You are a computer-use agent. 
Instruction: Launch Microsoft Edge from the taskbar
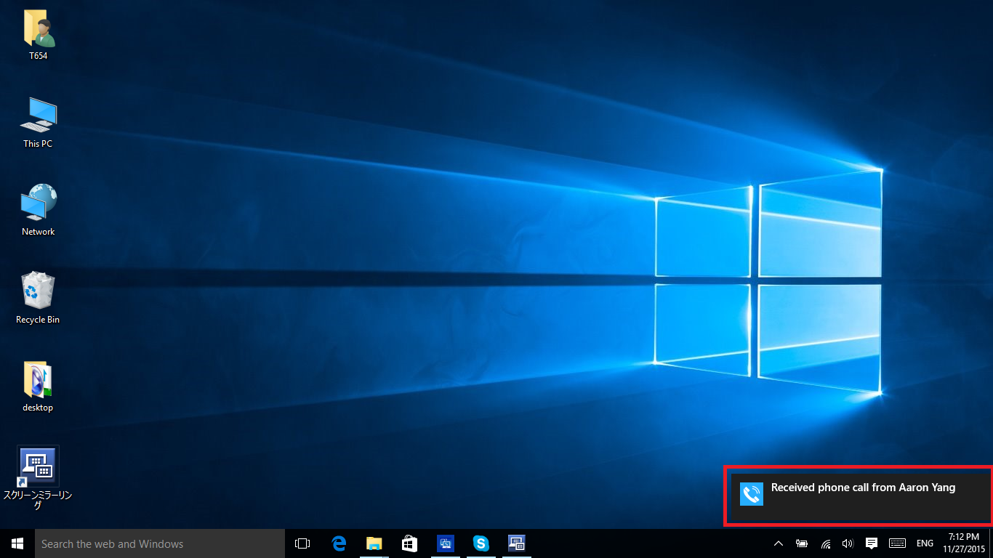tap(339, 543)
